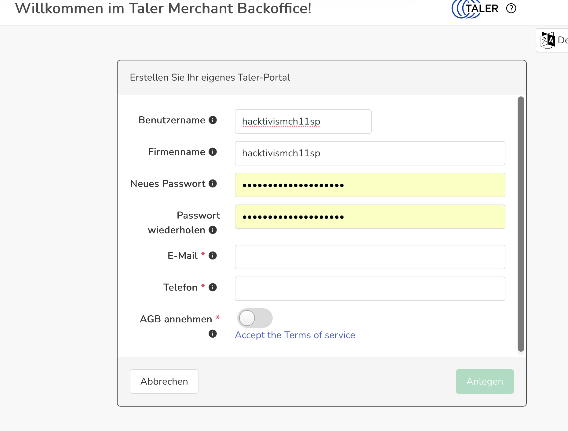Focus the Benutzername input field

pyautogui.click(x=303, y=121)
